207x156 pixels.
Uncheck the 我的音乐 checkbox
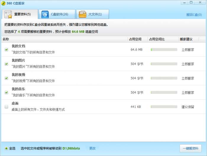point(6,92)
